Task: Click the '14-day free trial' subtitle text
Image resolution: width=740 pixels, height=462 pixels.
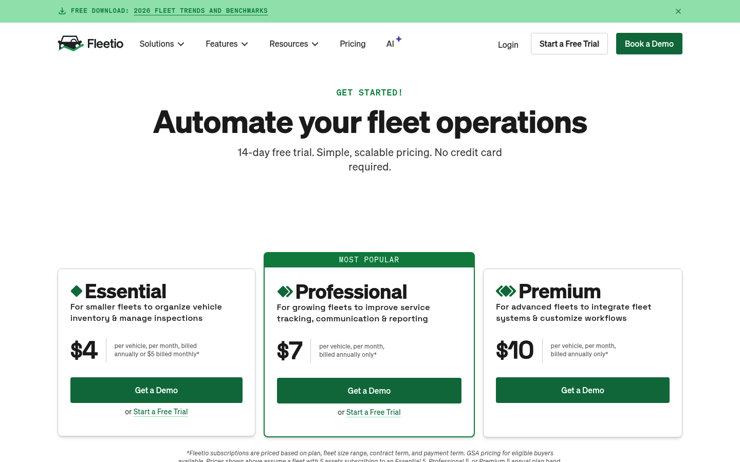Action: click(x=369, y=160)
